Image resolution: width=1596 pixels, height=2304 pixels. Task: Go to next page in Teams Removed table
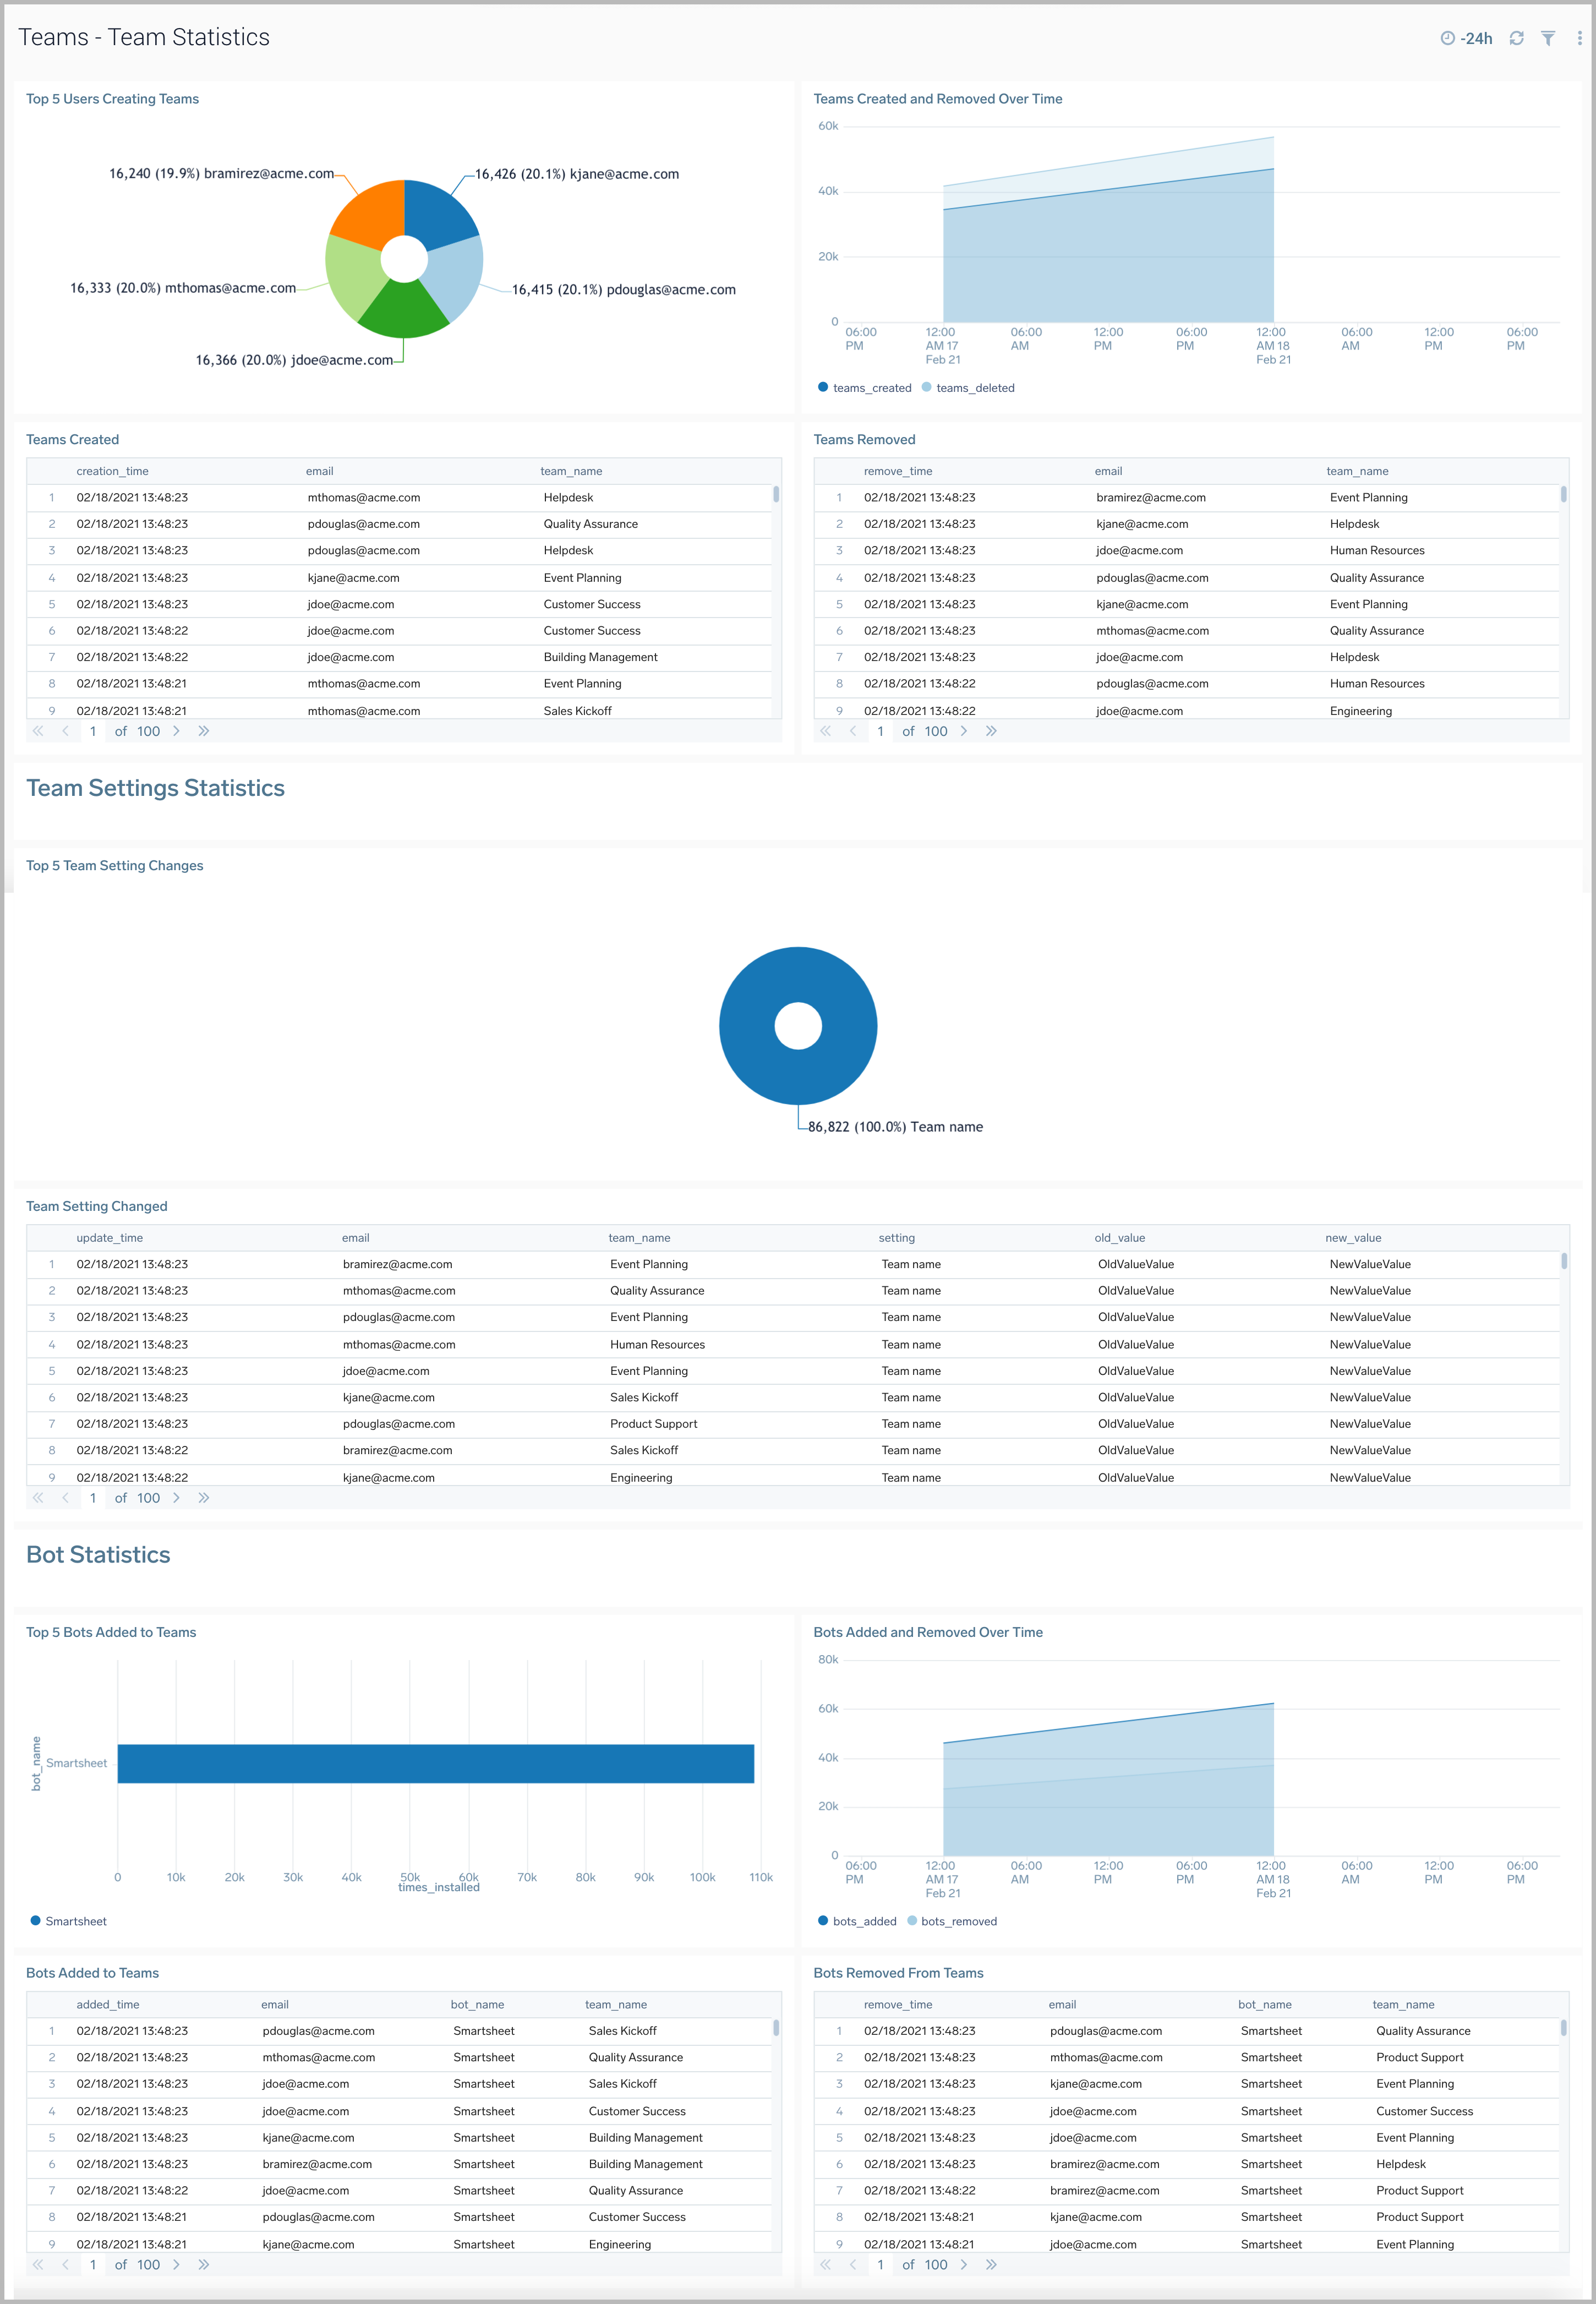(964, 731)
